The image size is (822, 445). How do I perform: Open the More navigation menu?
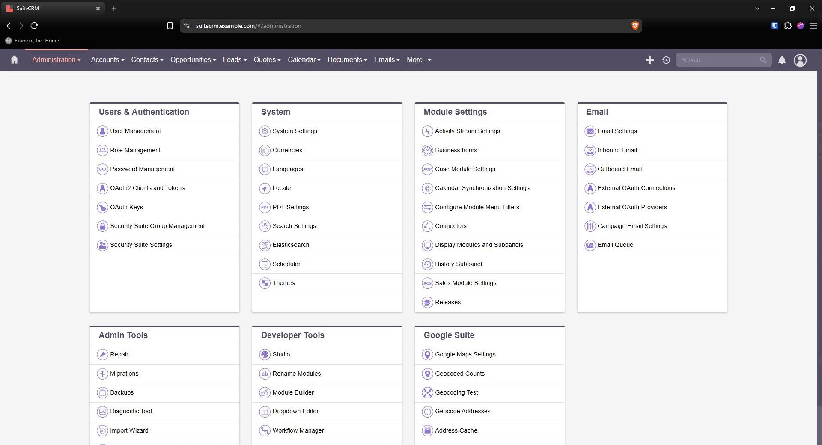click(419, 60)
